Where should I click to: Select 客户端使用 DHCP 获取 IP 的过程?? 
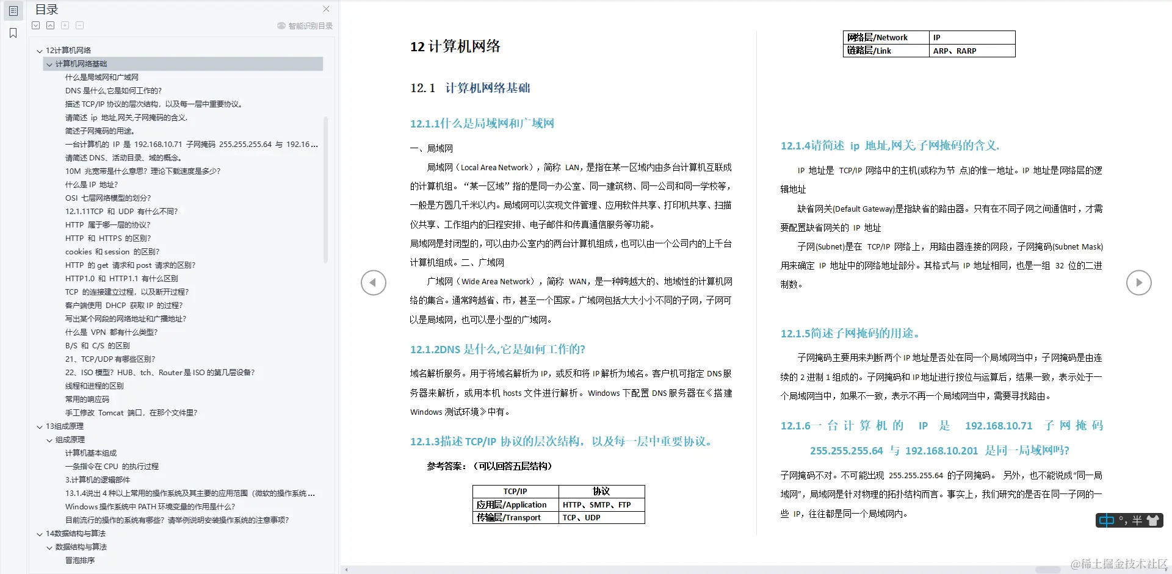(124, 306)
